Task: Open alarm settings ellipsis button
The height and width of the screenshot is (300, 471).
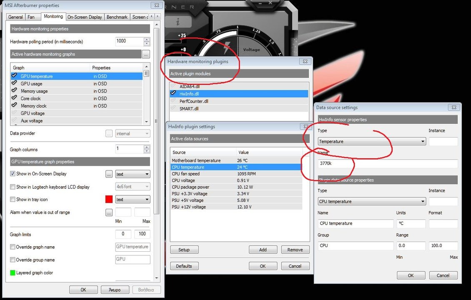Action: (109, 212)
